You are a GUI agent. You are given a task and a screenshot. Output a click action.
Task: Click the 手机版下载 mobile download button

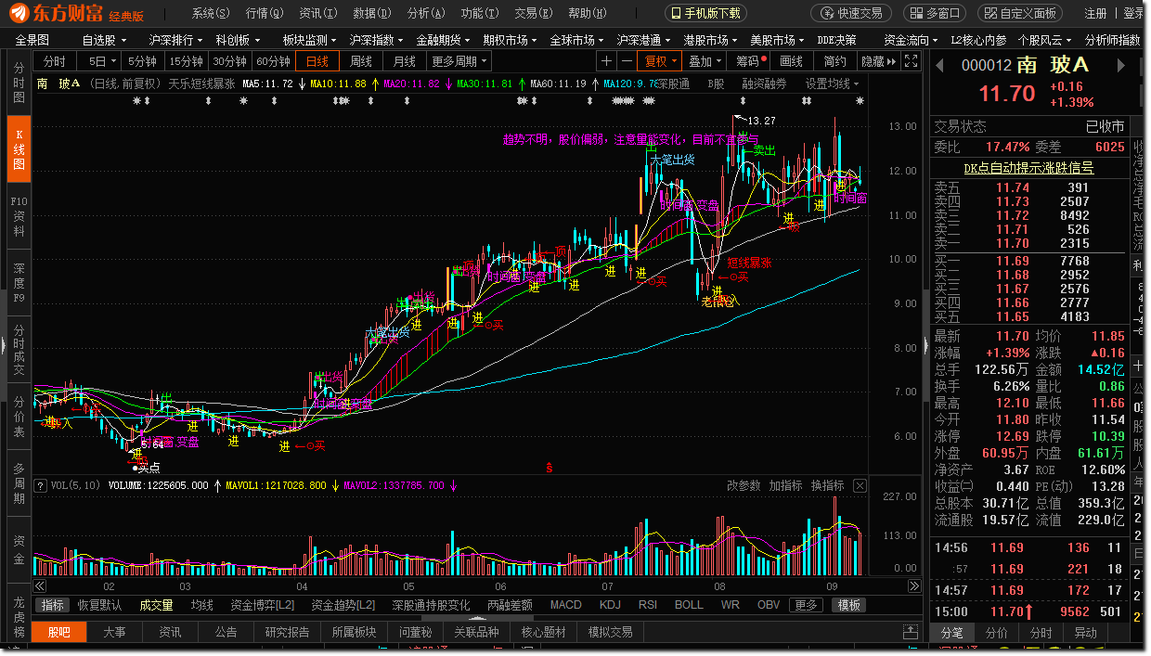705,13
